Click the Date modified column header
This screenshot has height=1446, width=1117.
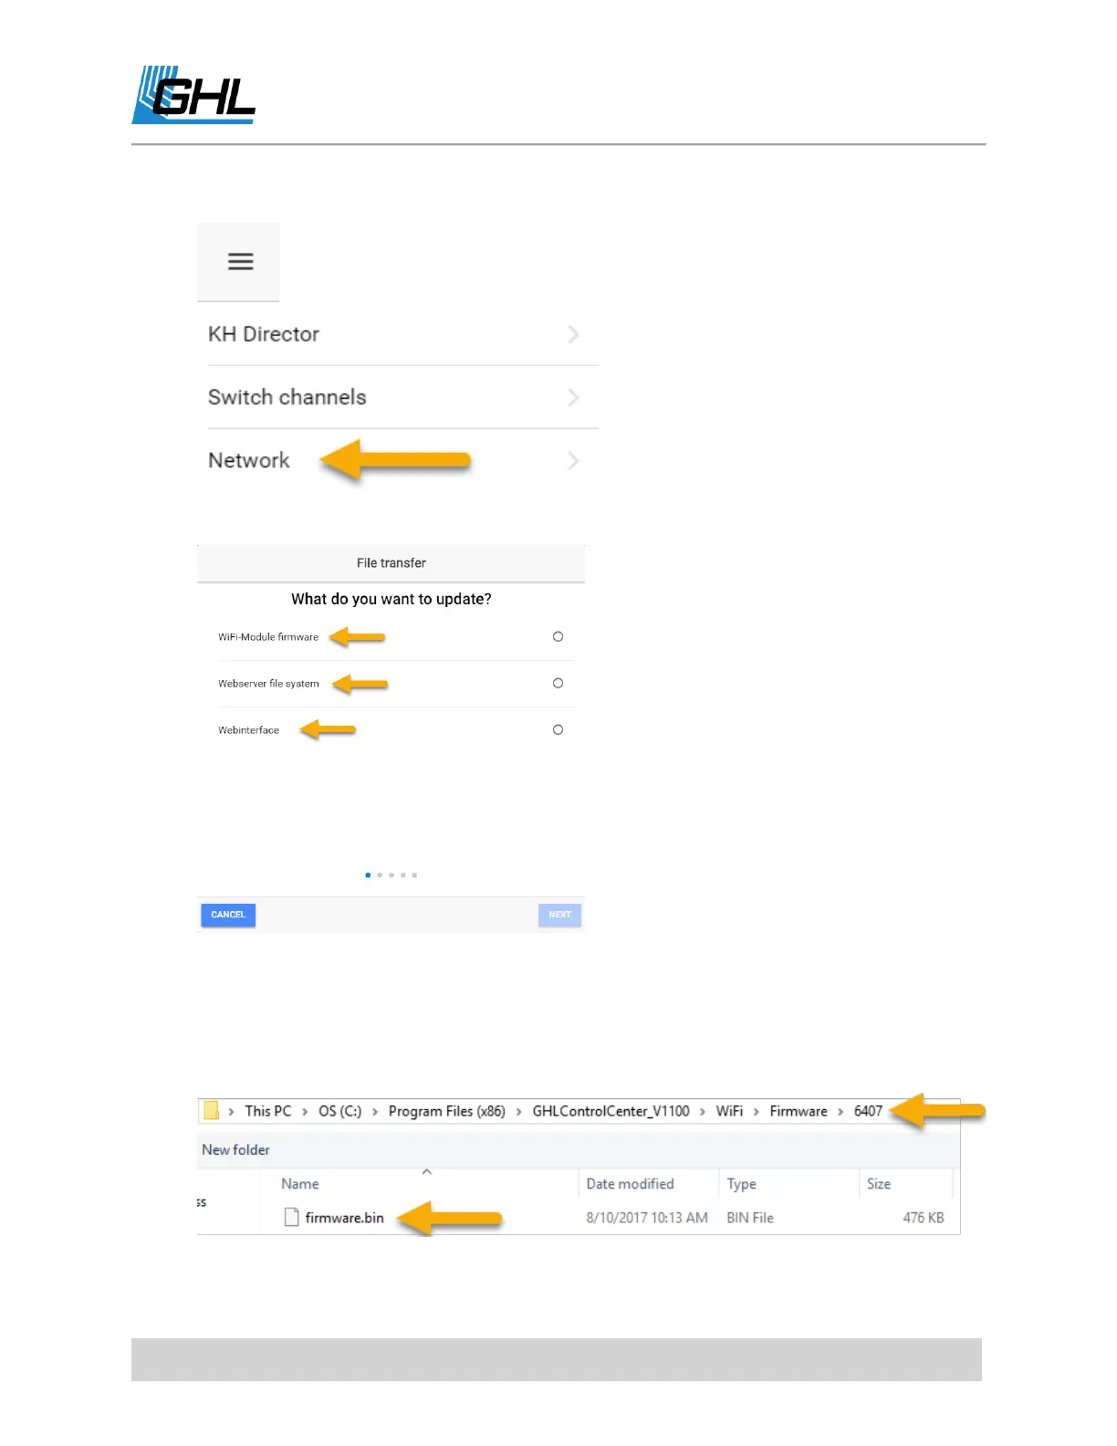pos(630,1183)
